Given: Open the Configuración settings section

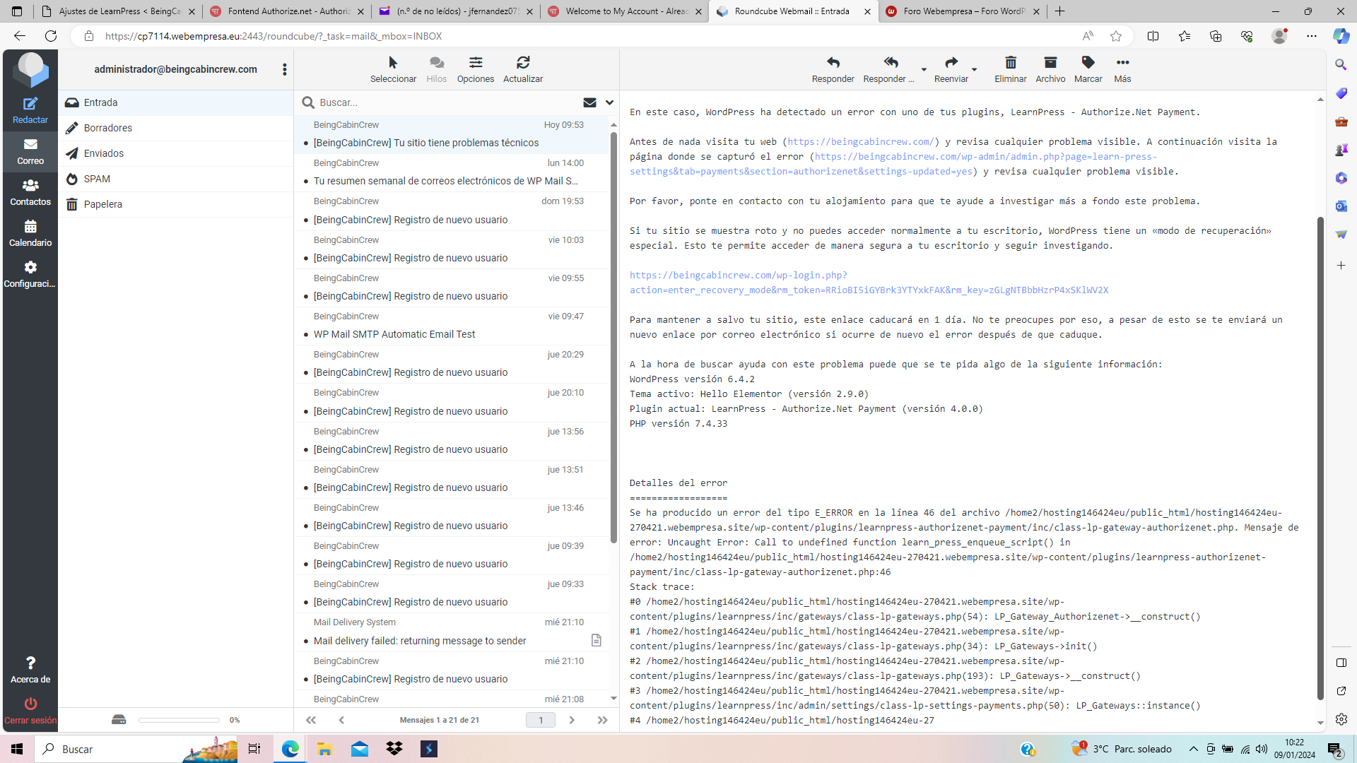Looking at the screenshot, I should point(30,274).
